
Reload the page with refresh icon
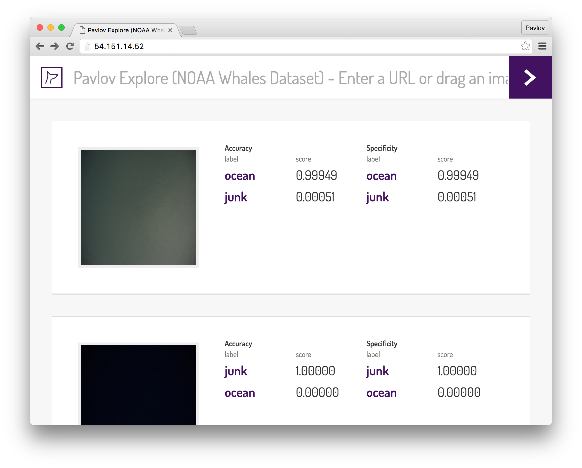click(x=70, y=46)
